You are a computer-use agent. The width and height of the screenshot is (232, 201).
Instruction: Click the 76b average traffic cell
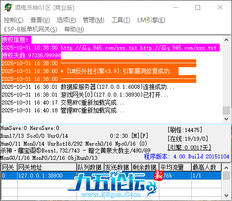point(175,176)
